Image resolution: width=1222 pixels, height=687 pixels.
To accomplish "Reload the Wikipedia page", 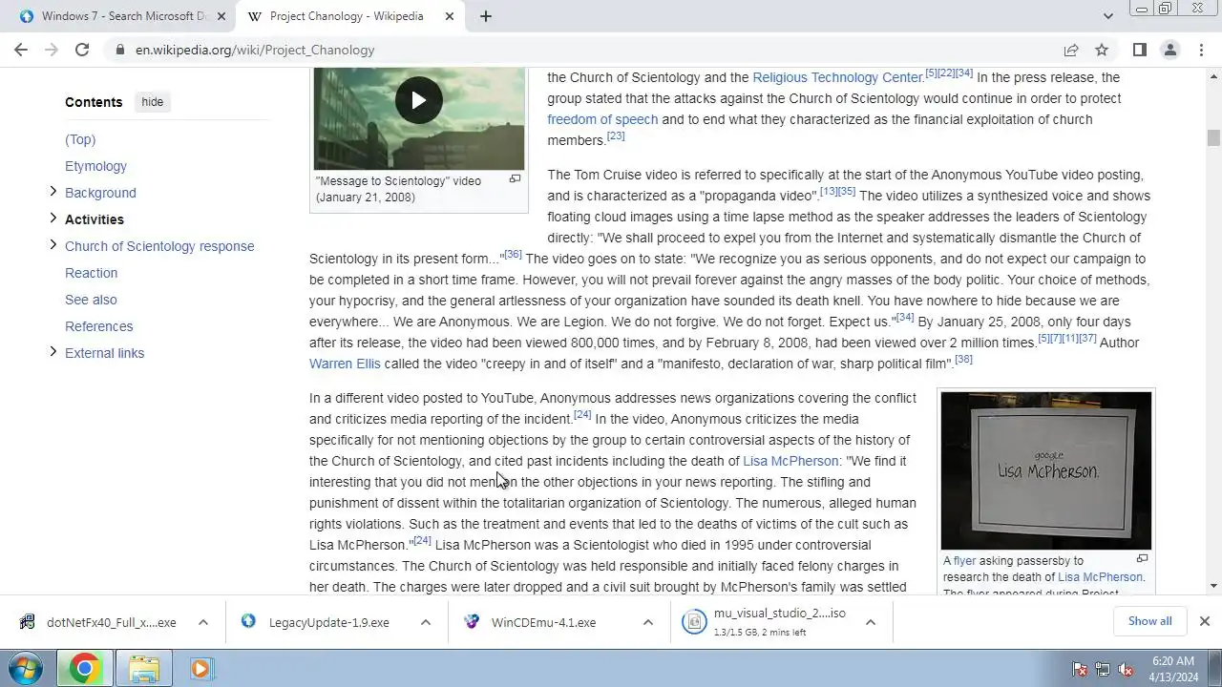I will (x=82, y=50).
